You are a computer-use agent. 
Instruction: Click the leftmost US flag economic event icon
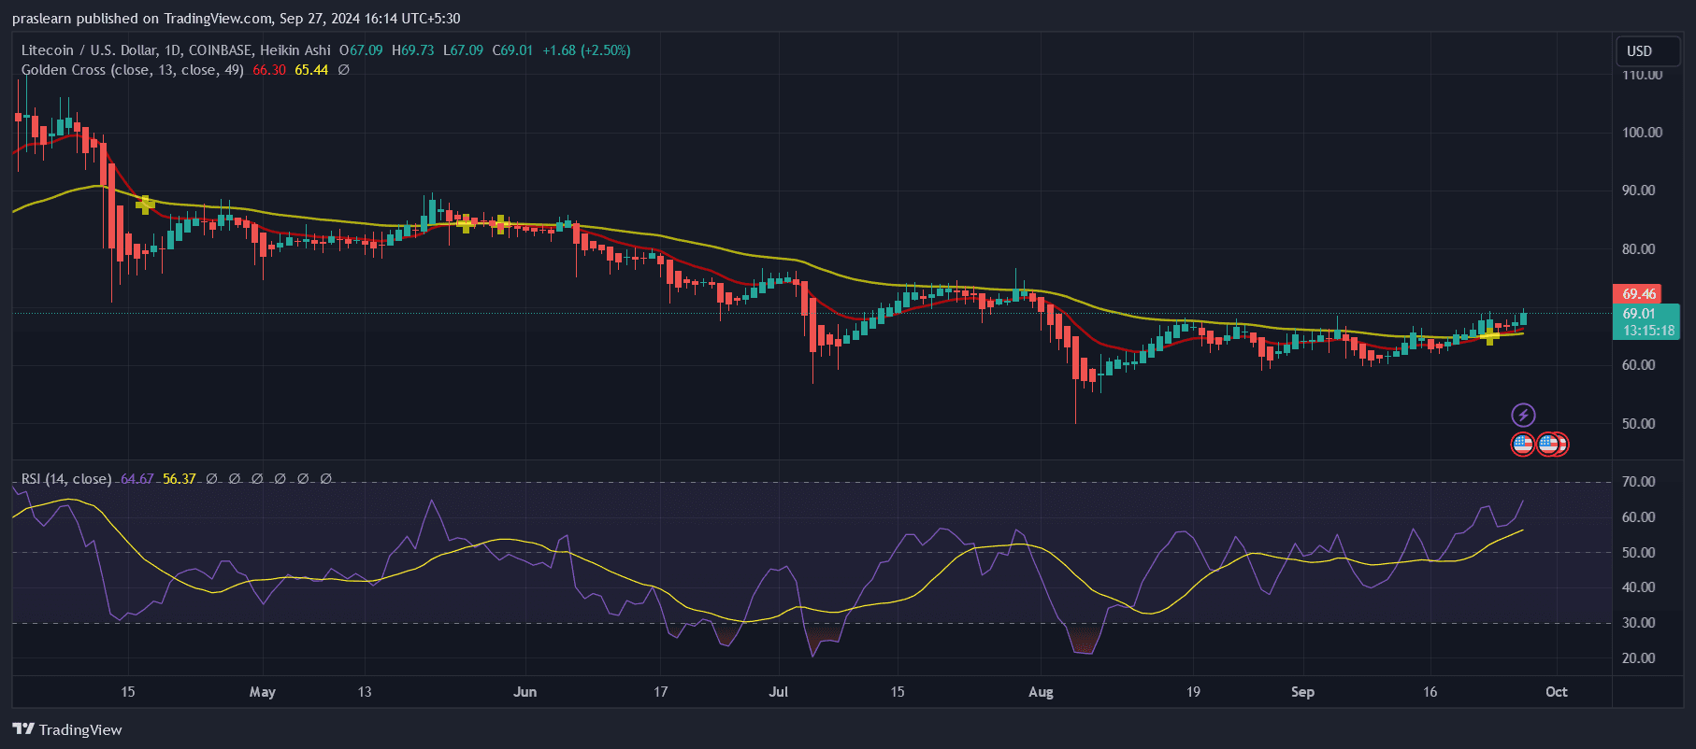click(1523, 444)
